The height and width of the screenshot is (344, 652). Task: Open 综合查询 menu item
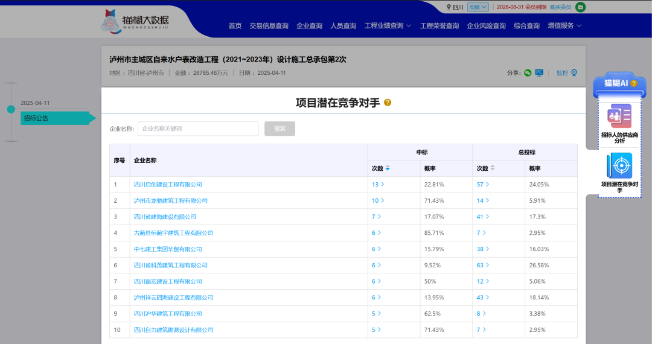point(526,26)
